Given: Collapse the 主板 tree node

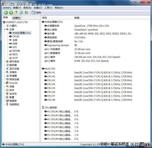Looking at the screenshot, I should pos(4,29).
